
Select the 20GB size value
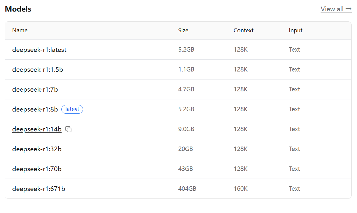tap(186, 149)
